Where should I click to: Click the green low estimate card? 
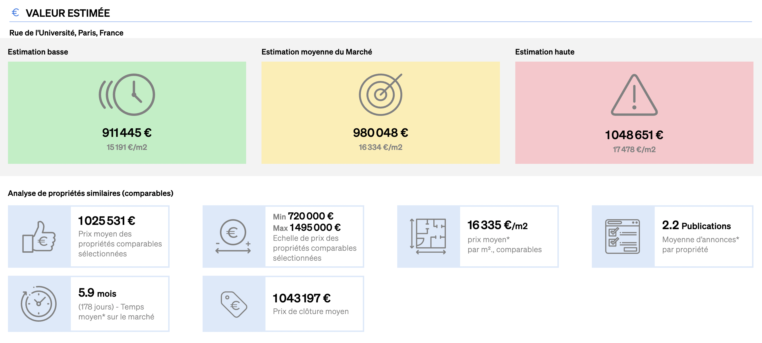127,113
